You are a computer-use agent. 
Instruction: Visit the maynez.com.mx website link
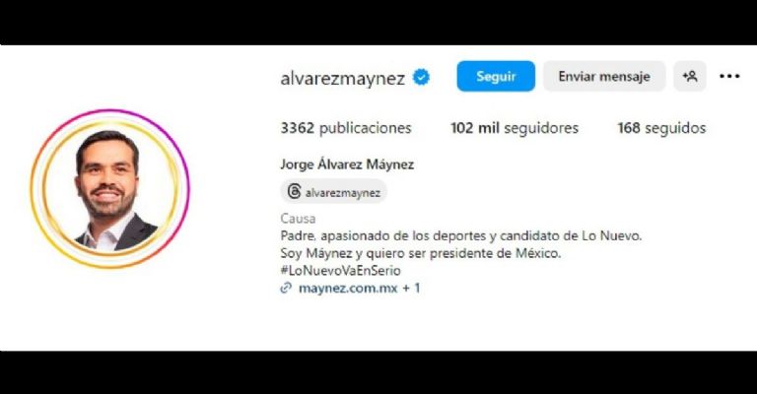click(348, 288)
